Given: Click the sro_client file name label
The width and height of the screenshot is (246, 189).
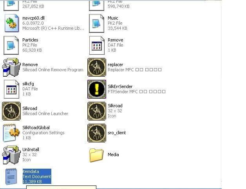Looking at the screenshot, I should 117,133.
